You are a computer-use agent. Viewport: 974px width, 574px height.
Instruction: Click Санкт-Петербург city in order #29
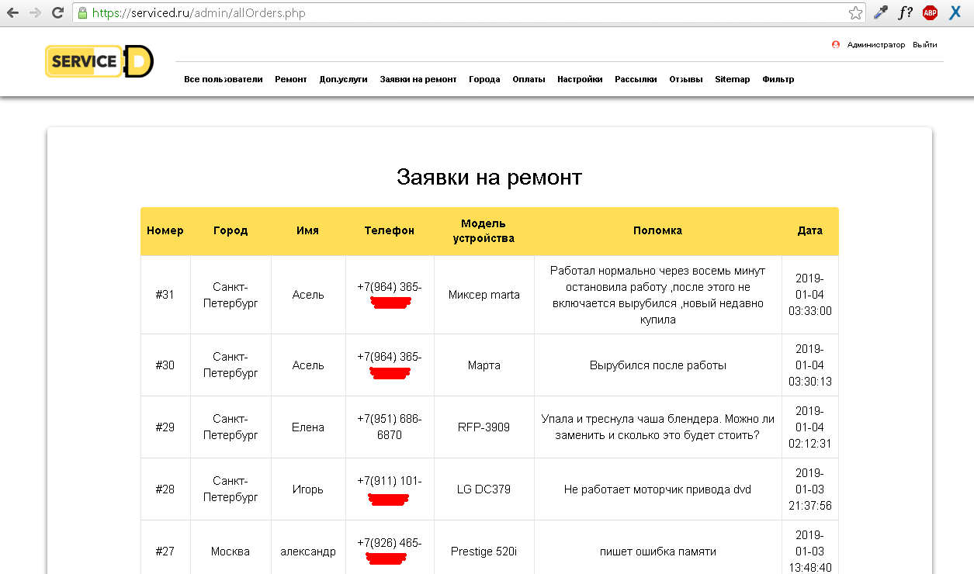(231, 427)
